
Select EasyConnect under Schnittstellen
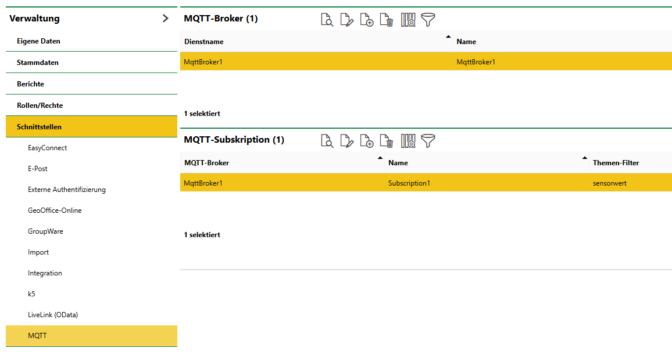pos(91,147)
